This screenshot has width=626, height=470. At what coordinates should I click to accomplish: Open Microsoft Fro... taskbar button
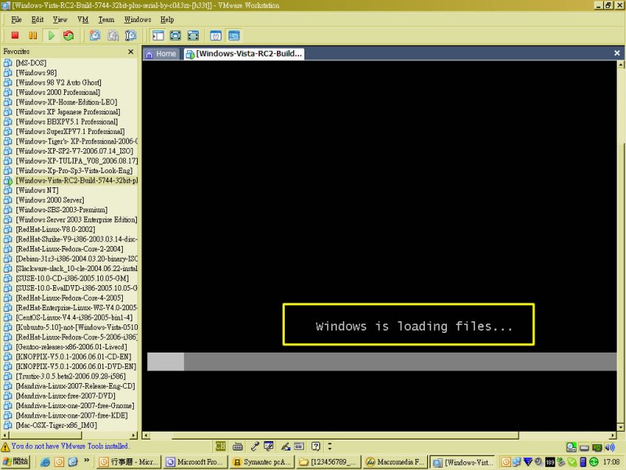point(196,462)
